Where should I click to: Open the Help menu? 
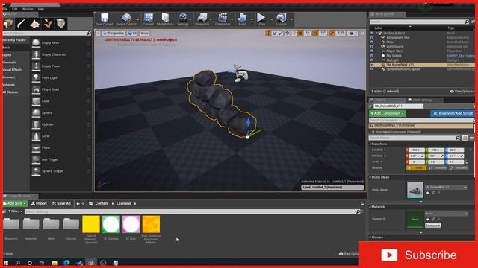[40, 9]
